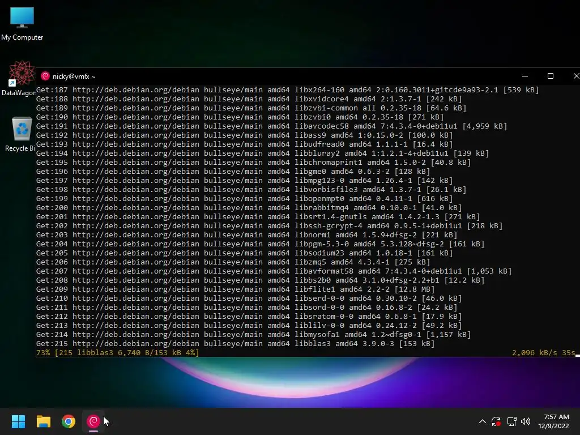Click the Get:205 libsodium23 line
The width and height of the screenshot is (580, 435).
pyautogui.click(x=245, y=253)
